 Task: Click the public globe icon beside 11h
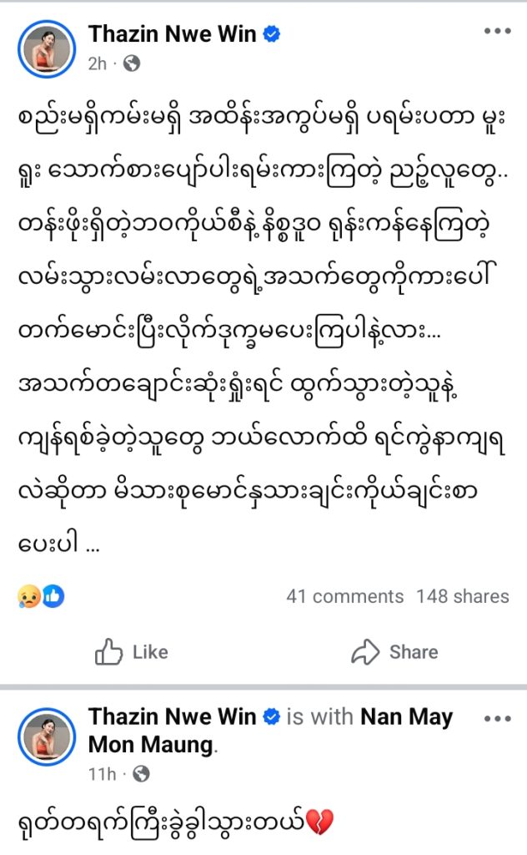141,775
